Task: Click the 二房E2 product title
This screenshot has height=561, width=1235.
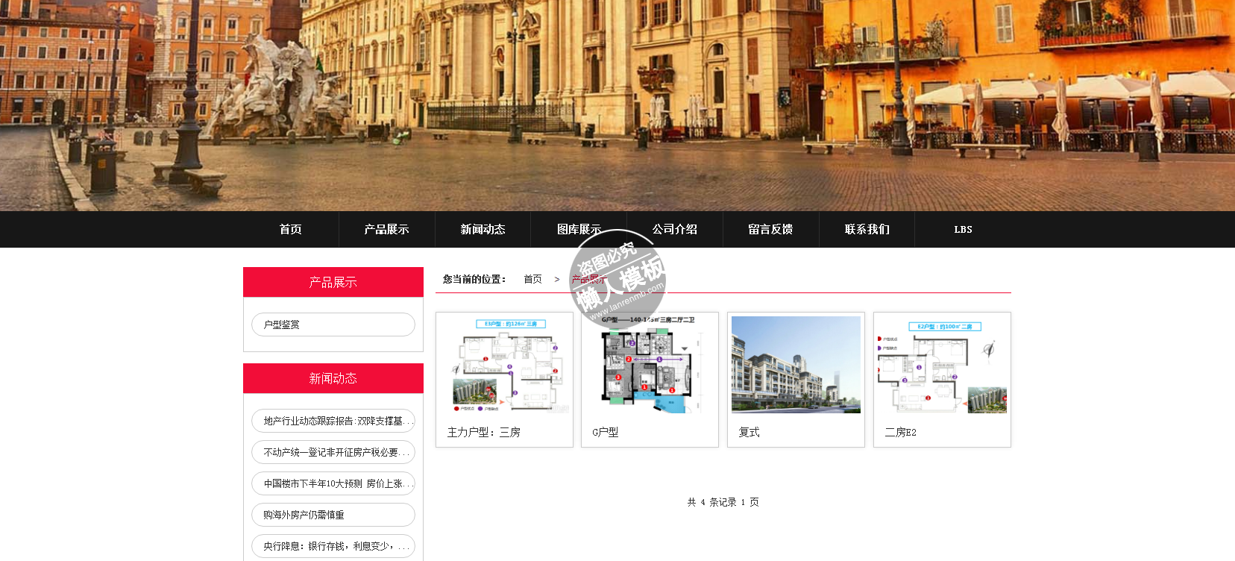Action: 900,432
